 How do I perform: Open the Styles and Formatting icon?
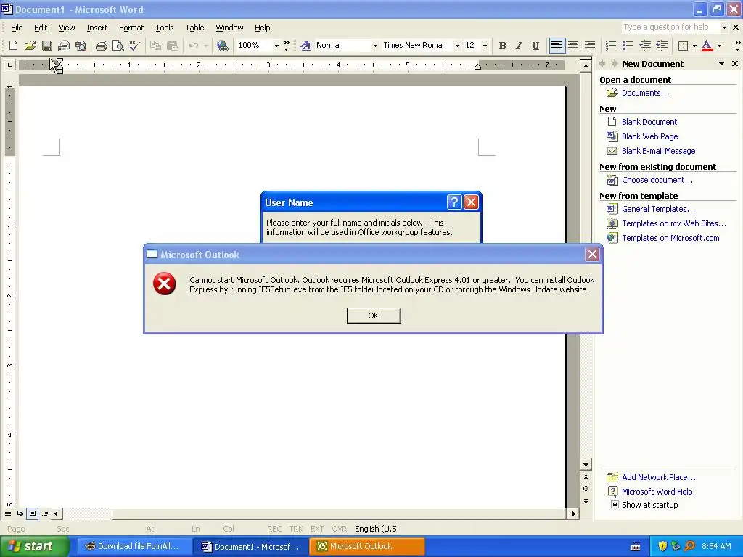click(305, 46)
